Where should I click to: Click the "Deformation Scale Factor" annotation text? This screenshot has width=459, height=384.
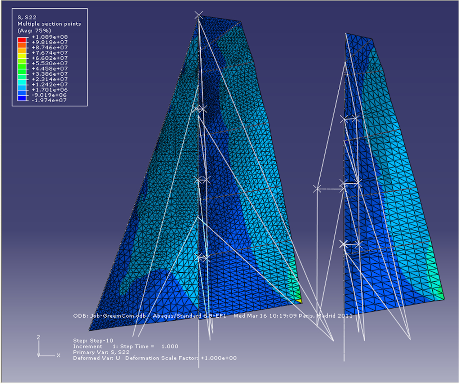(x=161, y=358)
